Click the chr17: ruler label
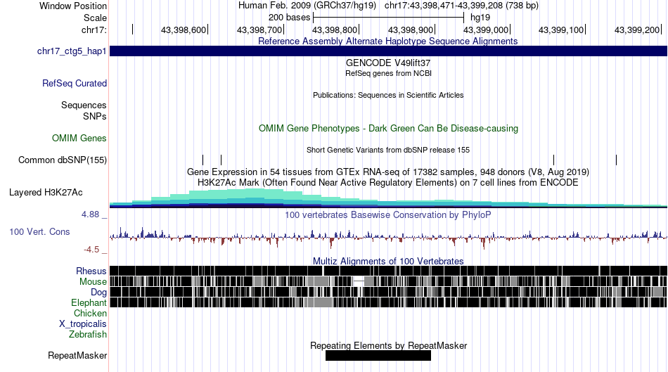This screenshot has height=372, width=668. (94, 30)
